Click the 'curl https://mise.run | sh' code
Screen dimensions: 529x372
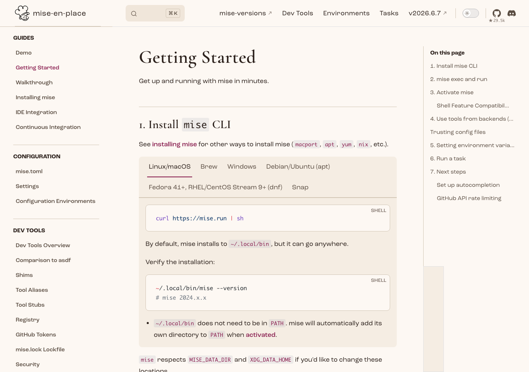coord(200,218)
